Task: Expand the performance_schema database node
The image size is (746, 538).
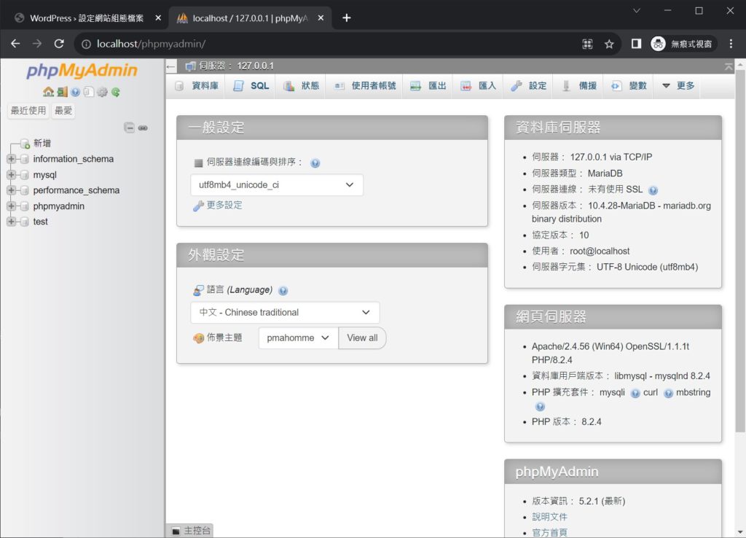Action: [11, 190]
